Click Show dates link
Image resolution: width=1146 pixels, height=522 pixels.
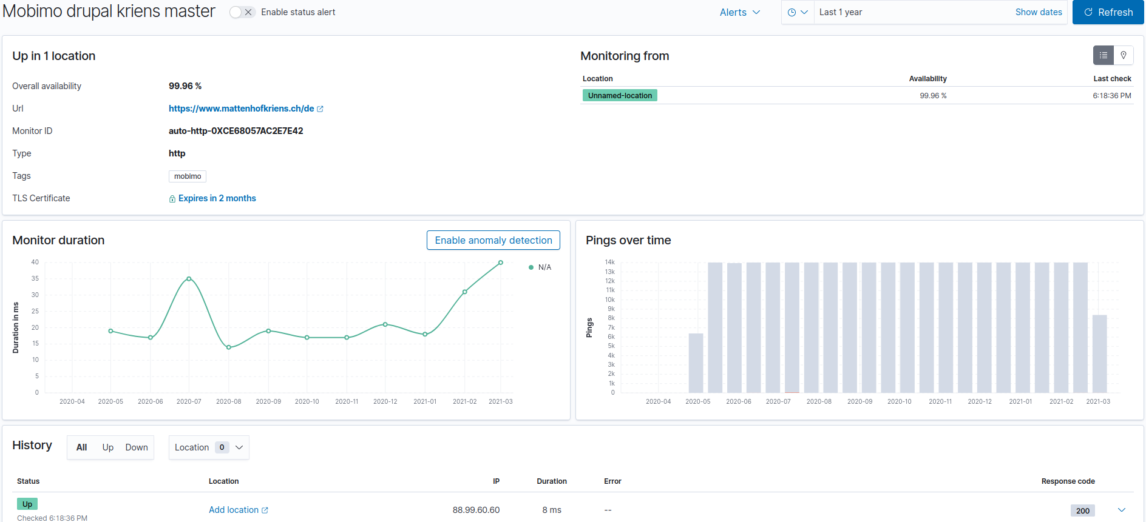pyautogui.click(x=1038, y=12)
